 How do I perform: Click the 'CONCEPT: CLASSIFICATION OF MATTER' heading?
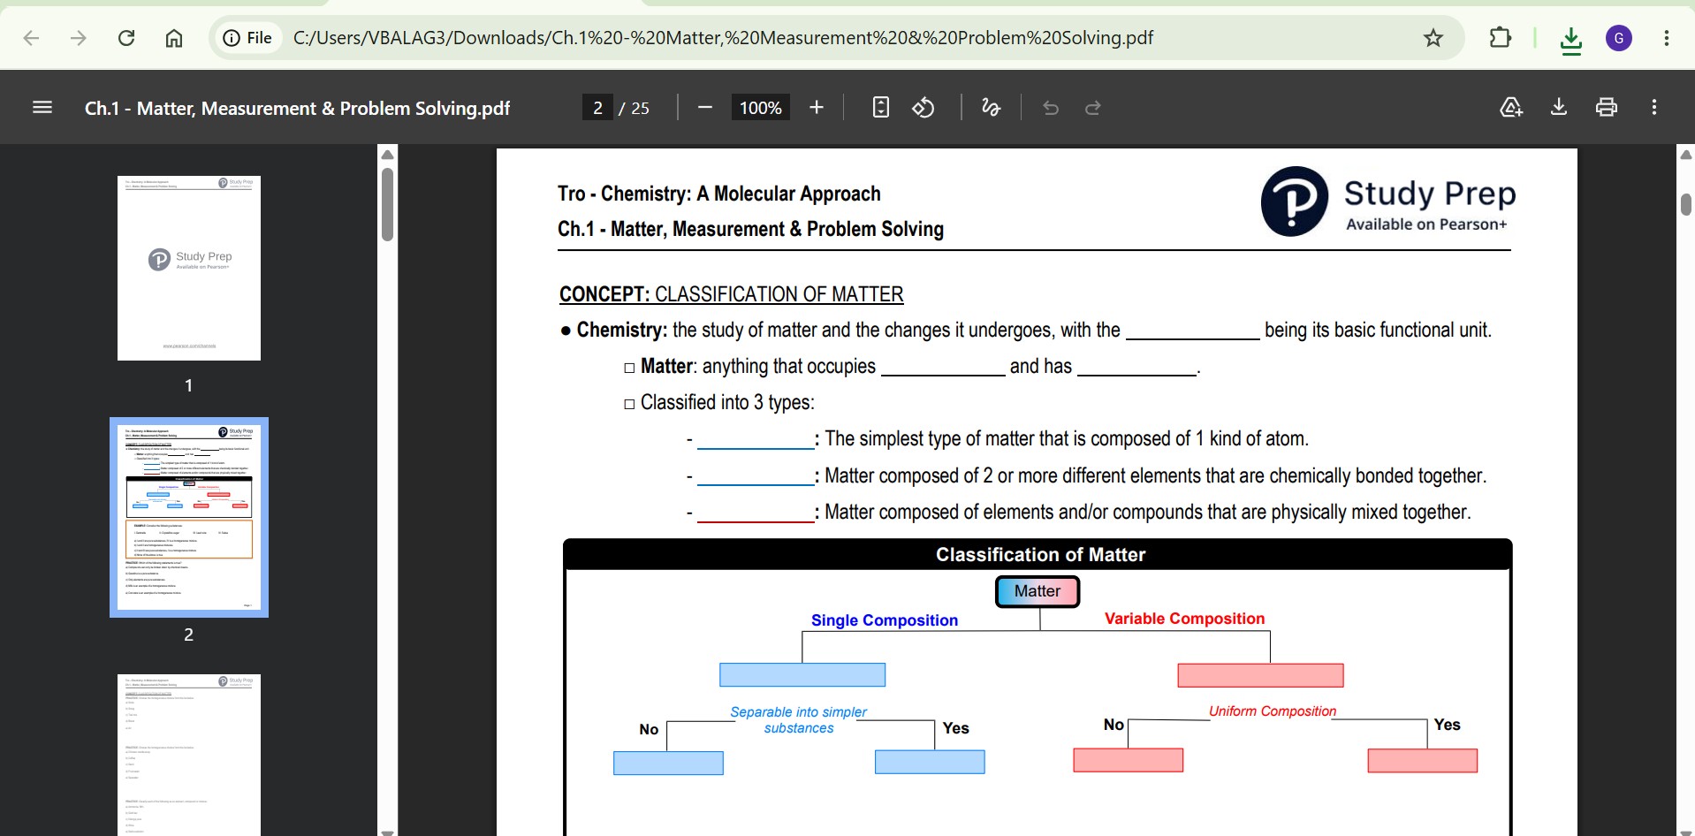pos(731,294)
